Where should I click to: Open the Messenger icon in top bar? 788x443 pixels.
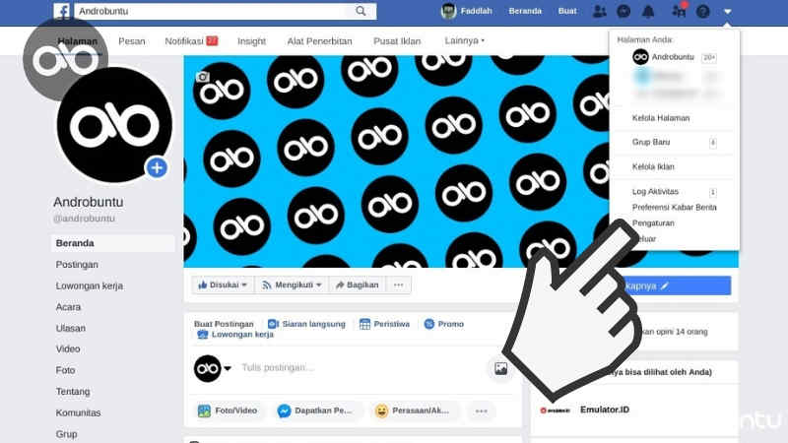pos(624,11)
